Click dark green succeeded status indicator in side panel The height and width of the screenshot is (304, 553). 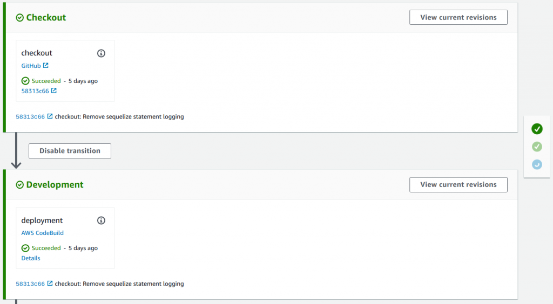[x=537, y=129]
